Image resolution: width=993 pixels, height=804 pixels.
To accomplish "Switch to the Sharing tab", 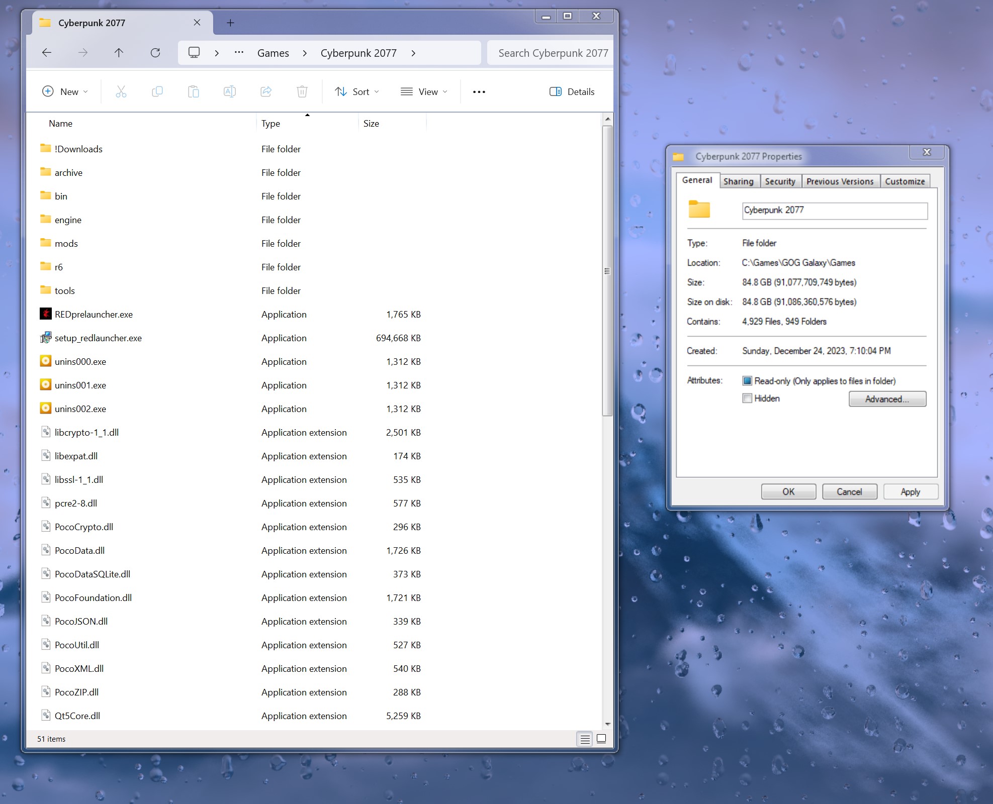I will click(739, 181).
